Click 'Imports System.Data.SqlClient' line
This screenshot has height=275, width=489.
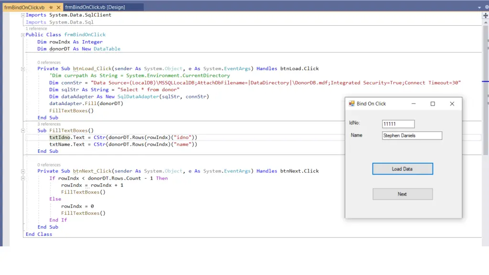point(68,15)
